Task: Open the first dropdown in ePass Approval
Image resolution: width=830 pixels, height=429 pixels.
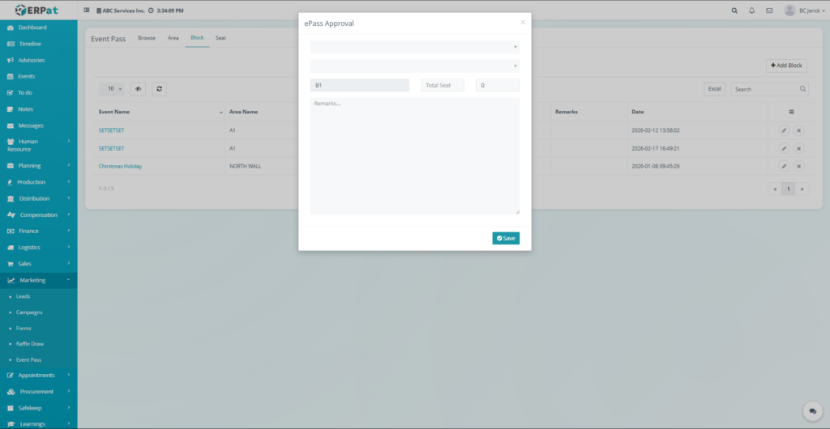Action: coord(414,47)
